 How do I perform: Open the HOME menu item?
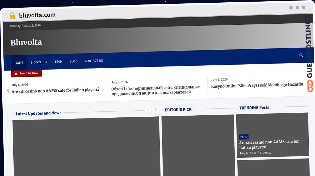coord(19,63)
